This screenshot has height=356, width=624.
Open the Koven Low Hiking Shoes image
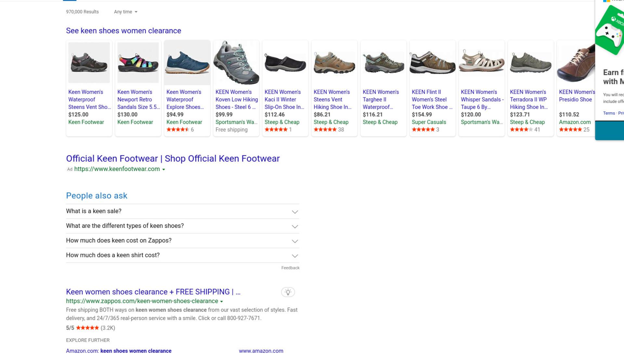[x=236, y=63]
